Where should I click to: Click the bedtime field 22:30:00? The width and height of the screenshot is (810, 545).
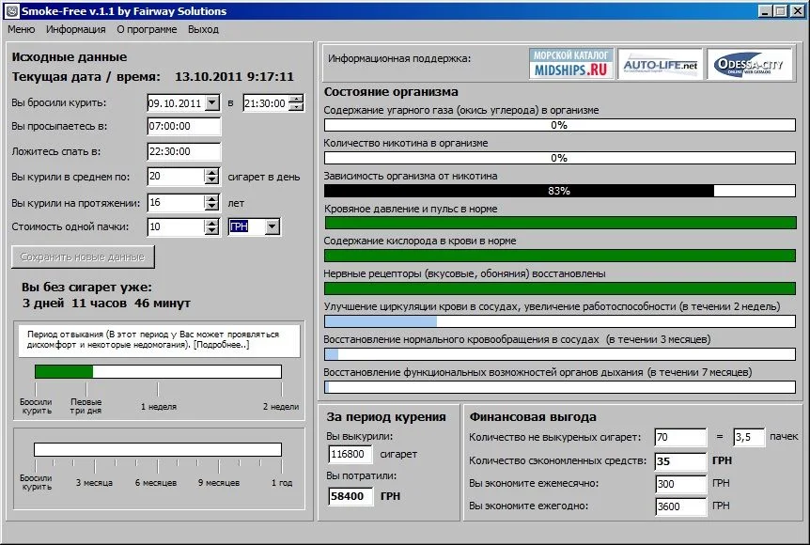183,151
